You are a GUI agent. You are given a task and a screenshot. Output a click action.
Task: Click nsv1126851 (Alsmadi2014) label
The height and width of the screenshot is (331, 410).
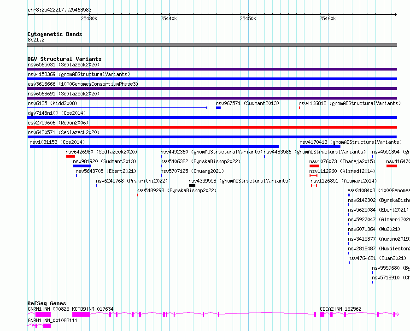point(344,181)
